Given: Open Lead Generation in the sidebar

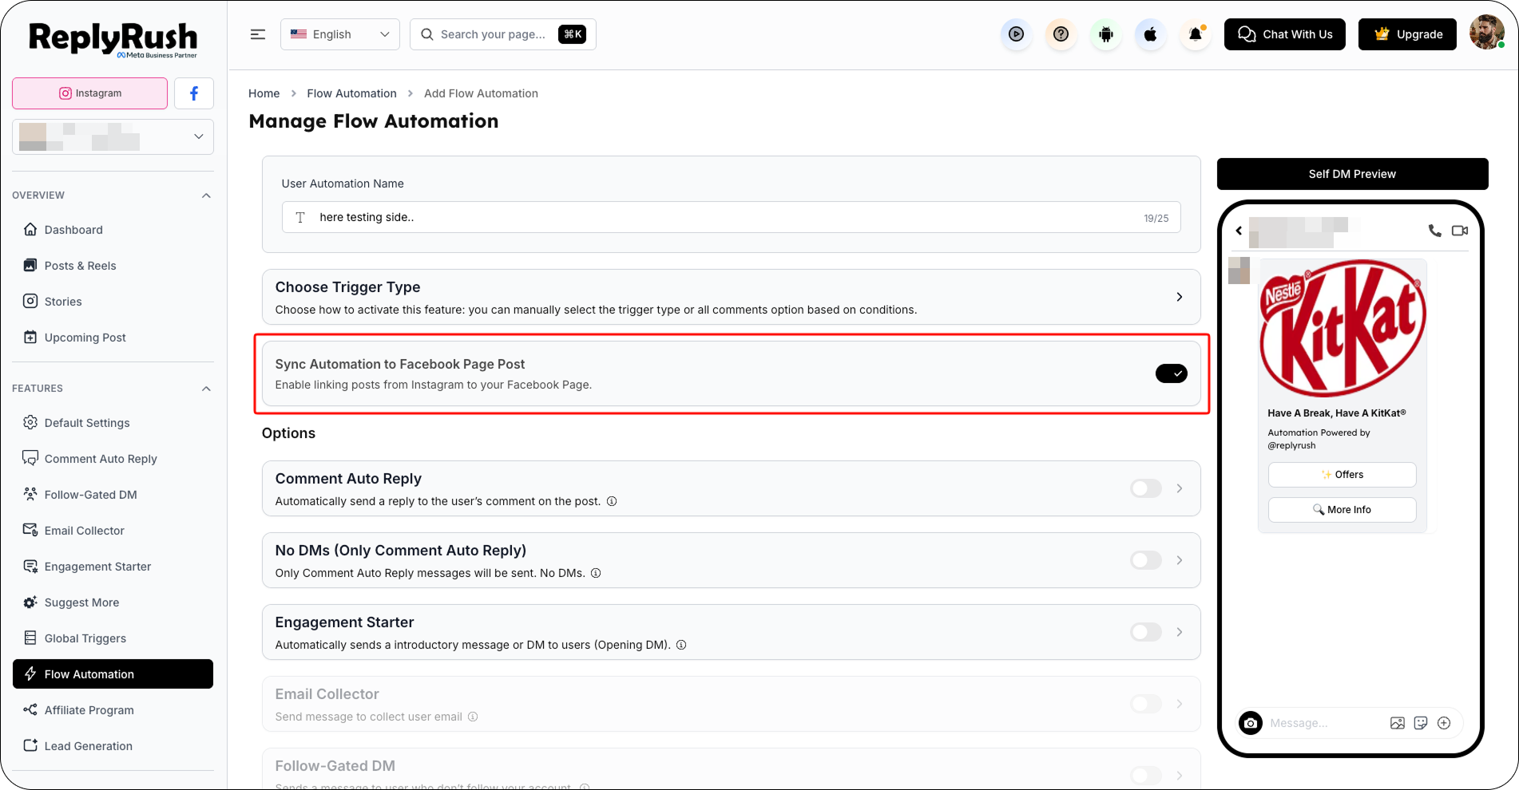Looking at the screenshot, I should click(113, 746).
